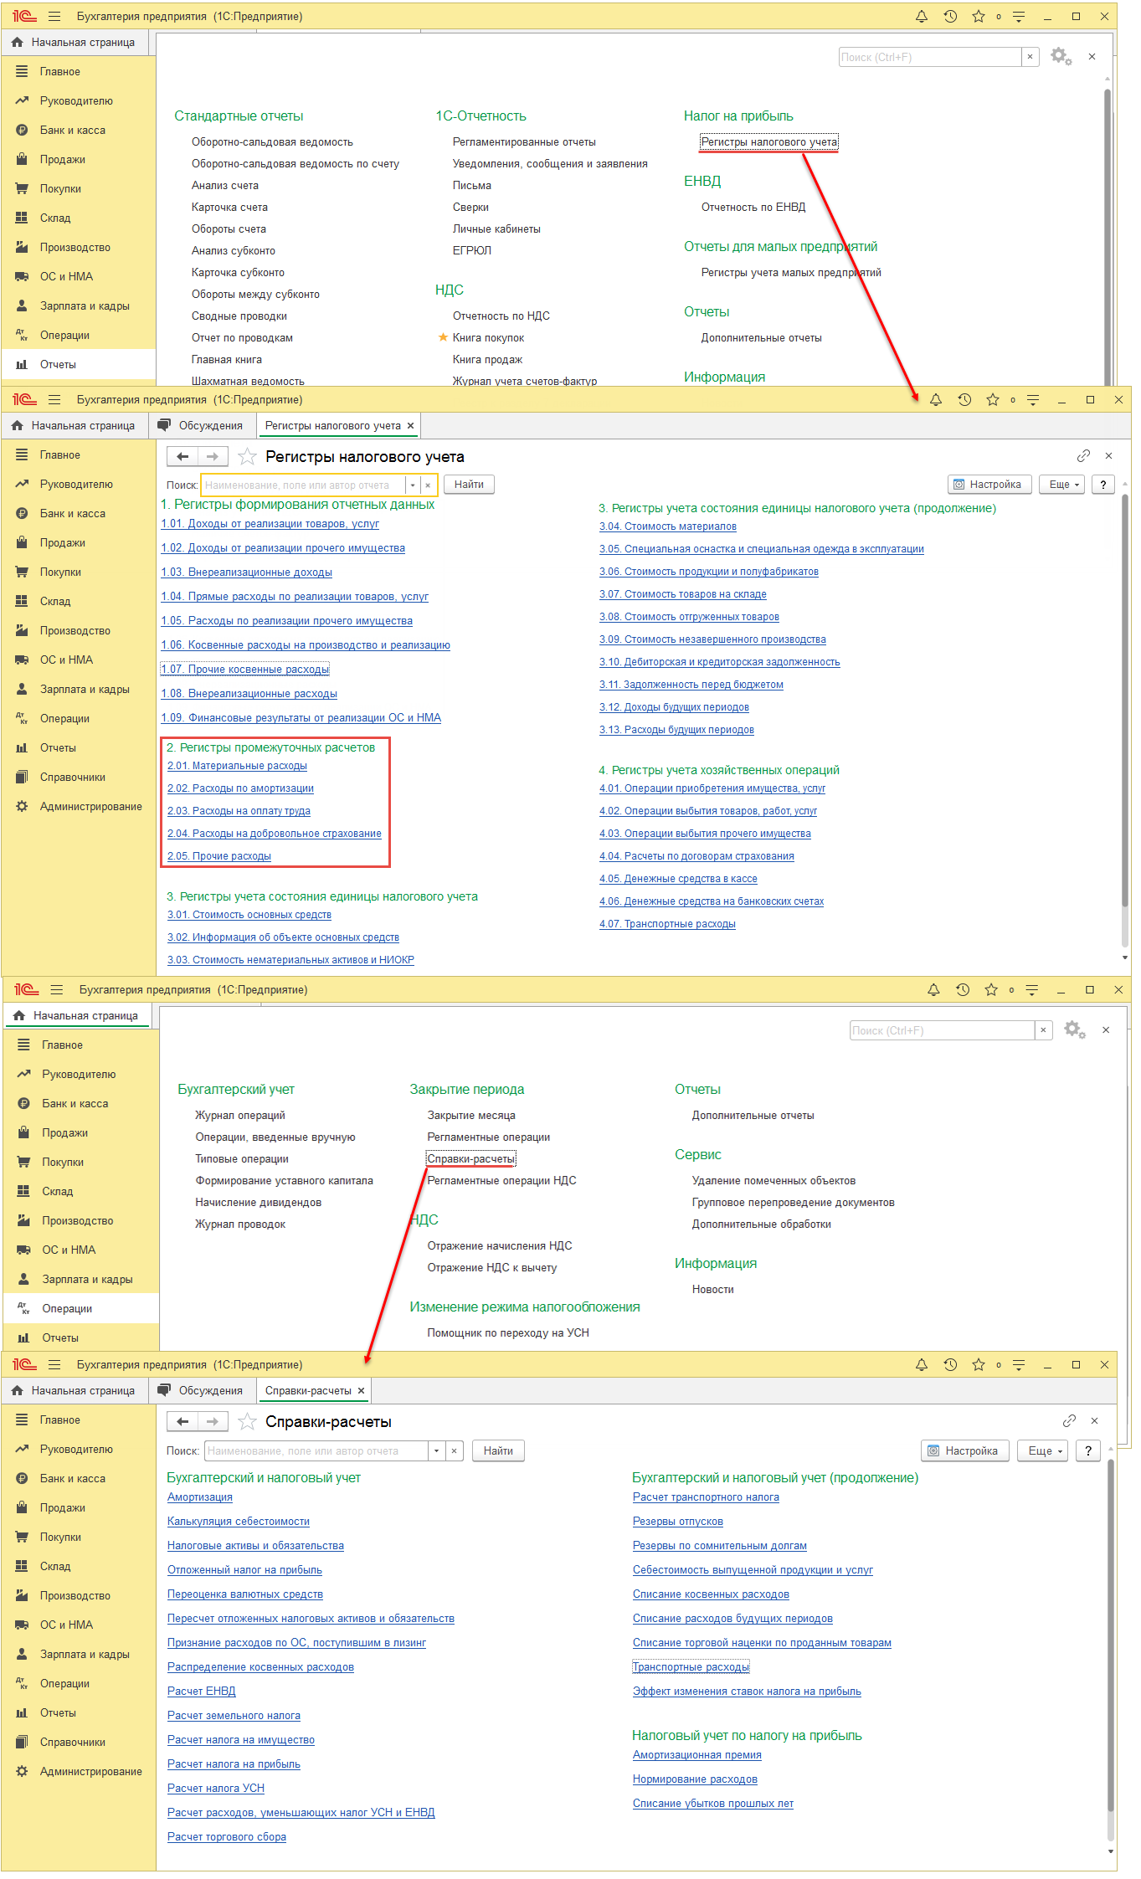Viewport: 1141px width, 1879px height.
Task: Open main menu hamburger in top window
Action: (54, 17)
